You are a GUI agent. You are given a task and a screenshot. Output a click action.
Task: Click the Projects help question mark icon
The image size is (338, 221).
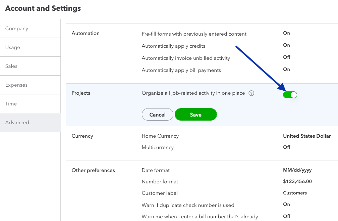pos(251,93)
